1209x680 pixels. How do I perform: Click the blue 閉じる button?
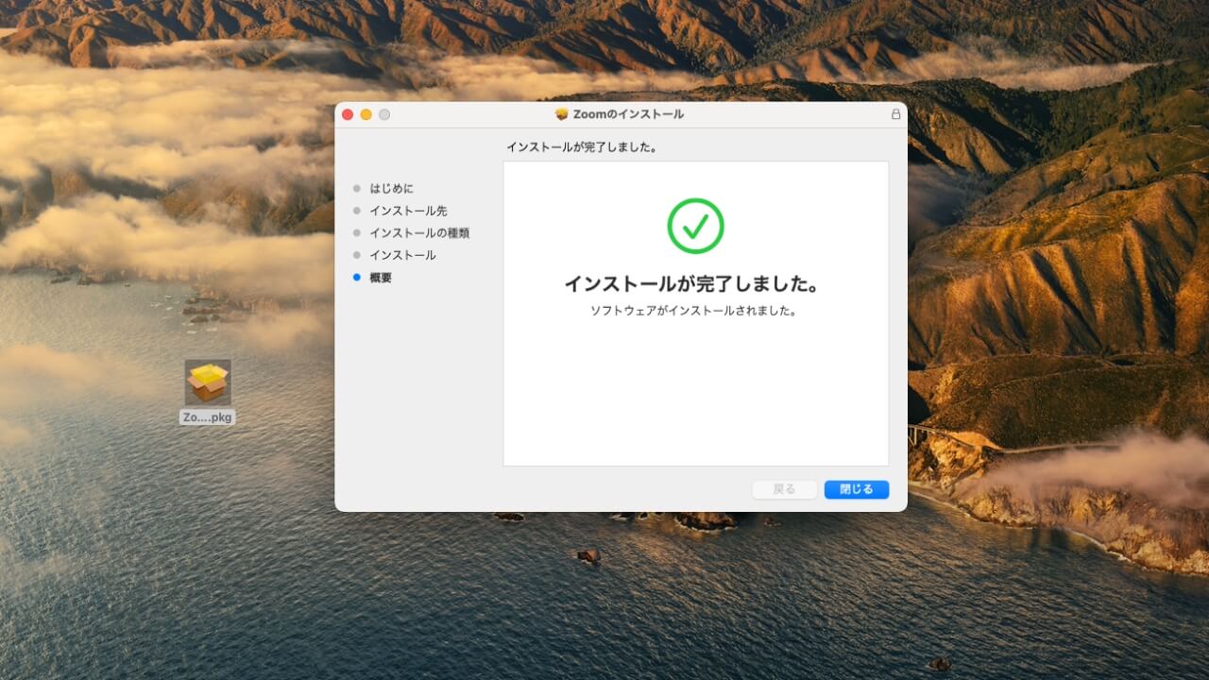856,489
